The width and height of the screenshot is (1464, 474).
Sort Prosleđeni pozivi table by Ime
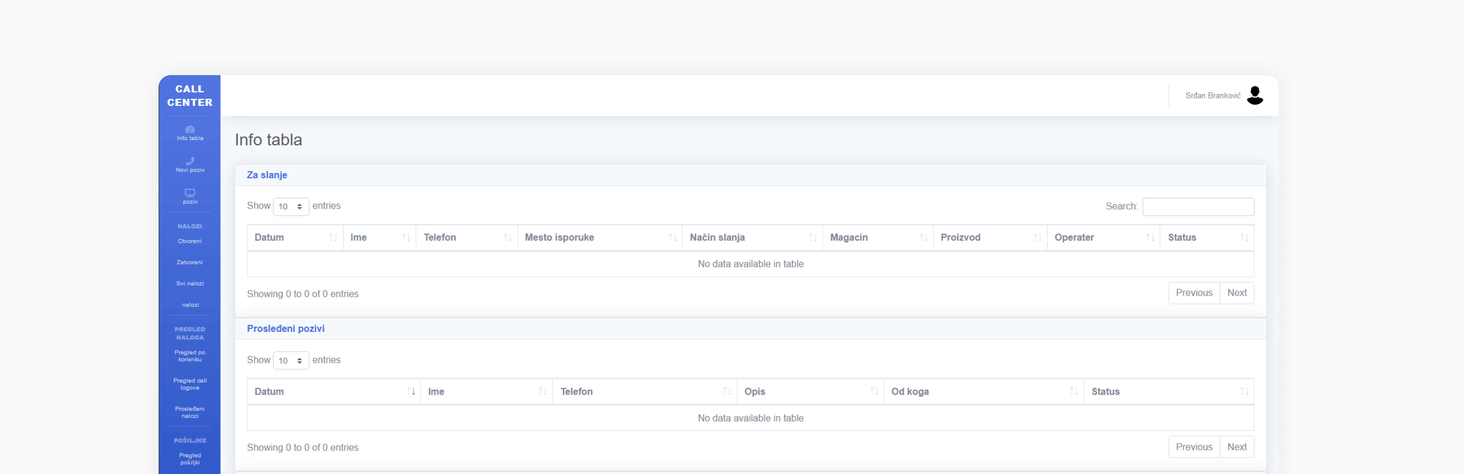pyautogui.click(x=486, y=392)
